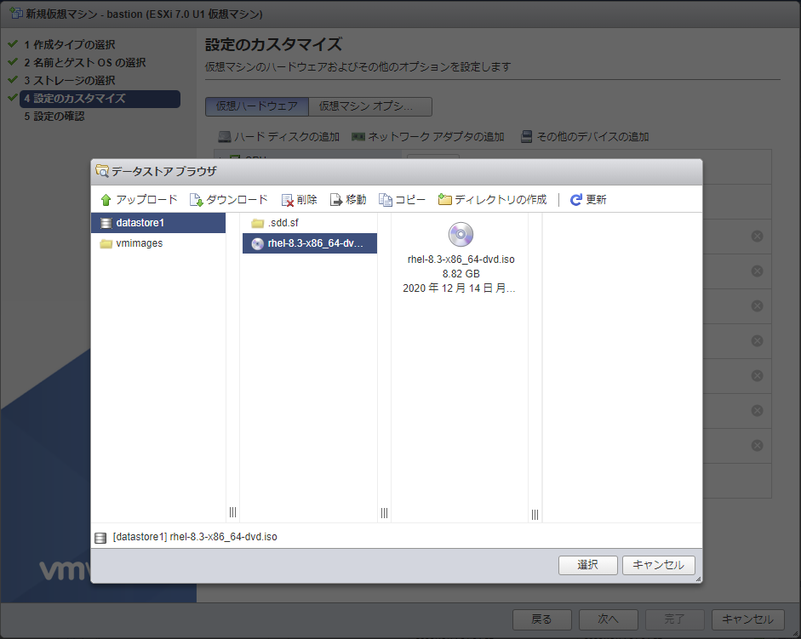Click the first column resize handle
Viewport: 801px width, 639px height.
232,512
